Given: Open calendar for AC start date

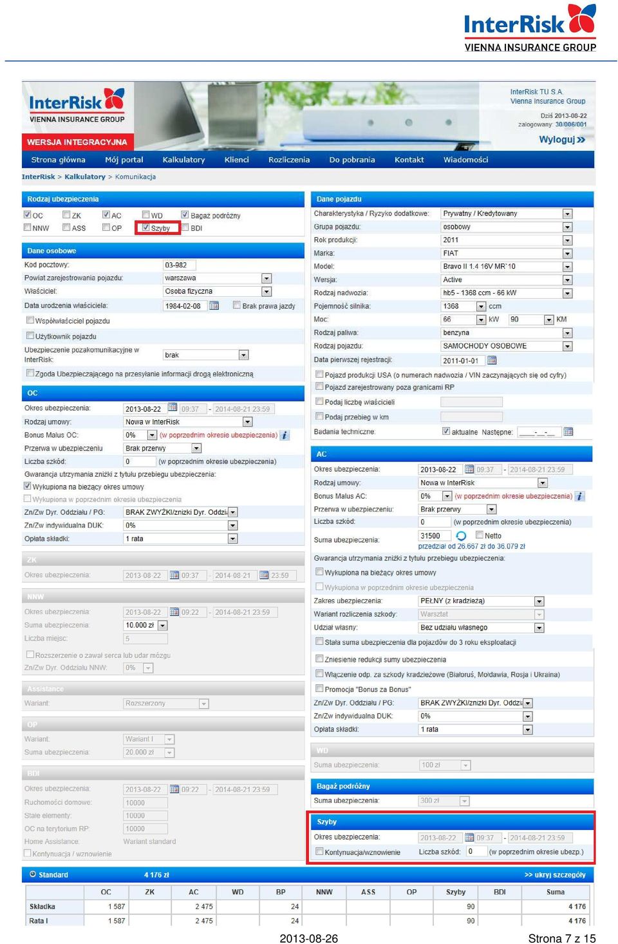Looking at the screenshot, I should coord(469,469).
